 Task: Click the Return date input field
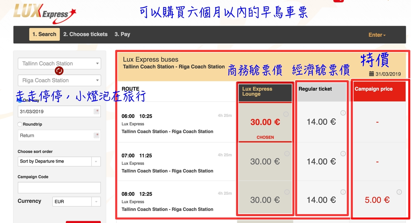(x=59, y=136)
